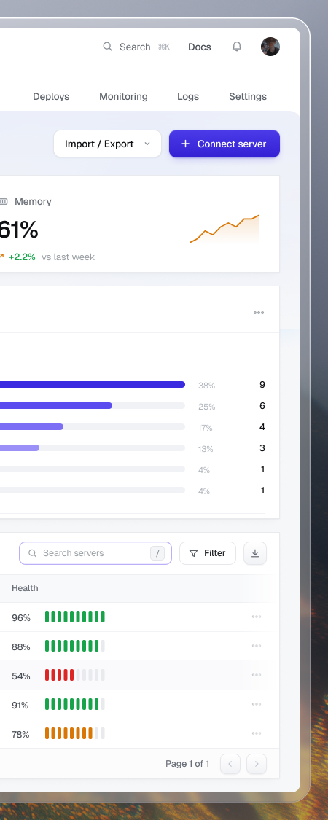Viewport: 328px width, 820px height.
Task: Open more options for the 88% row
Action: [x=257, y=647]
